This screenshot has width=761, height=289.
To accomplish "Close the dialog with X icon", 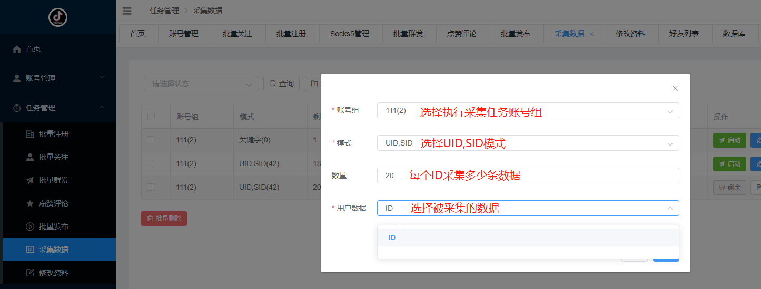I will [675, 88].
